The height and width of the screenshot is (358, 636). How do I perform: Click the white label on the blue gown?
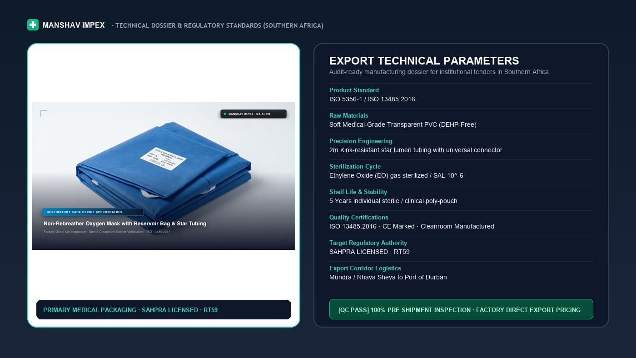click(x=163, y=159)
